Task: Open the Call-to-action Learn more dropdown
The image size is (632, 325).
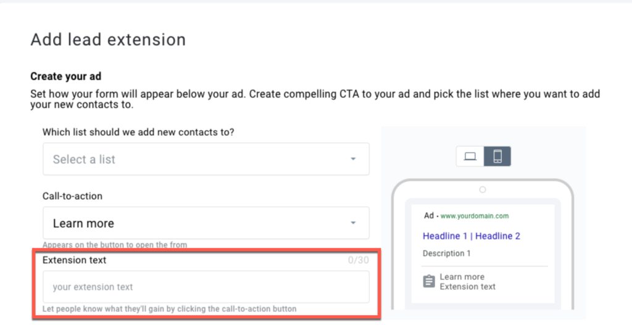Action: click(x=206, y=223)
